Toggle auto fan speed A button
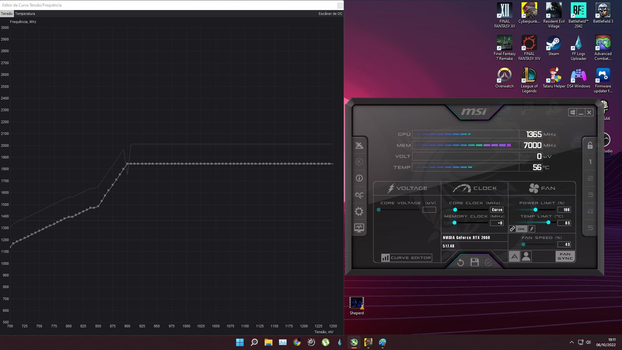 point(514,257)
